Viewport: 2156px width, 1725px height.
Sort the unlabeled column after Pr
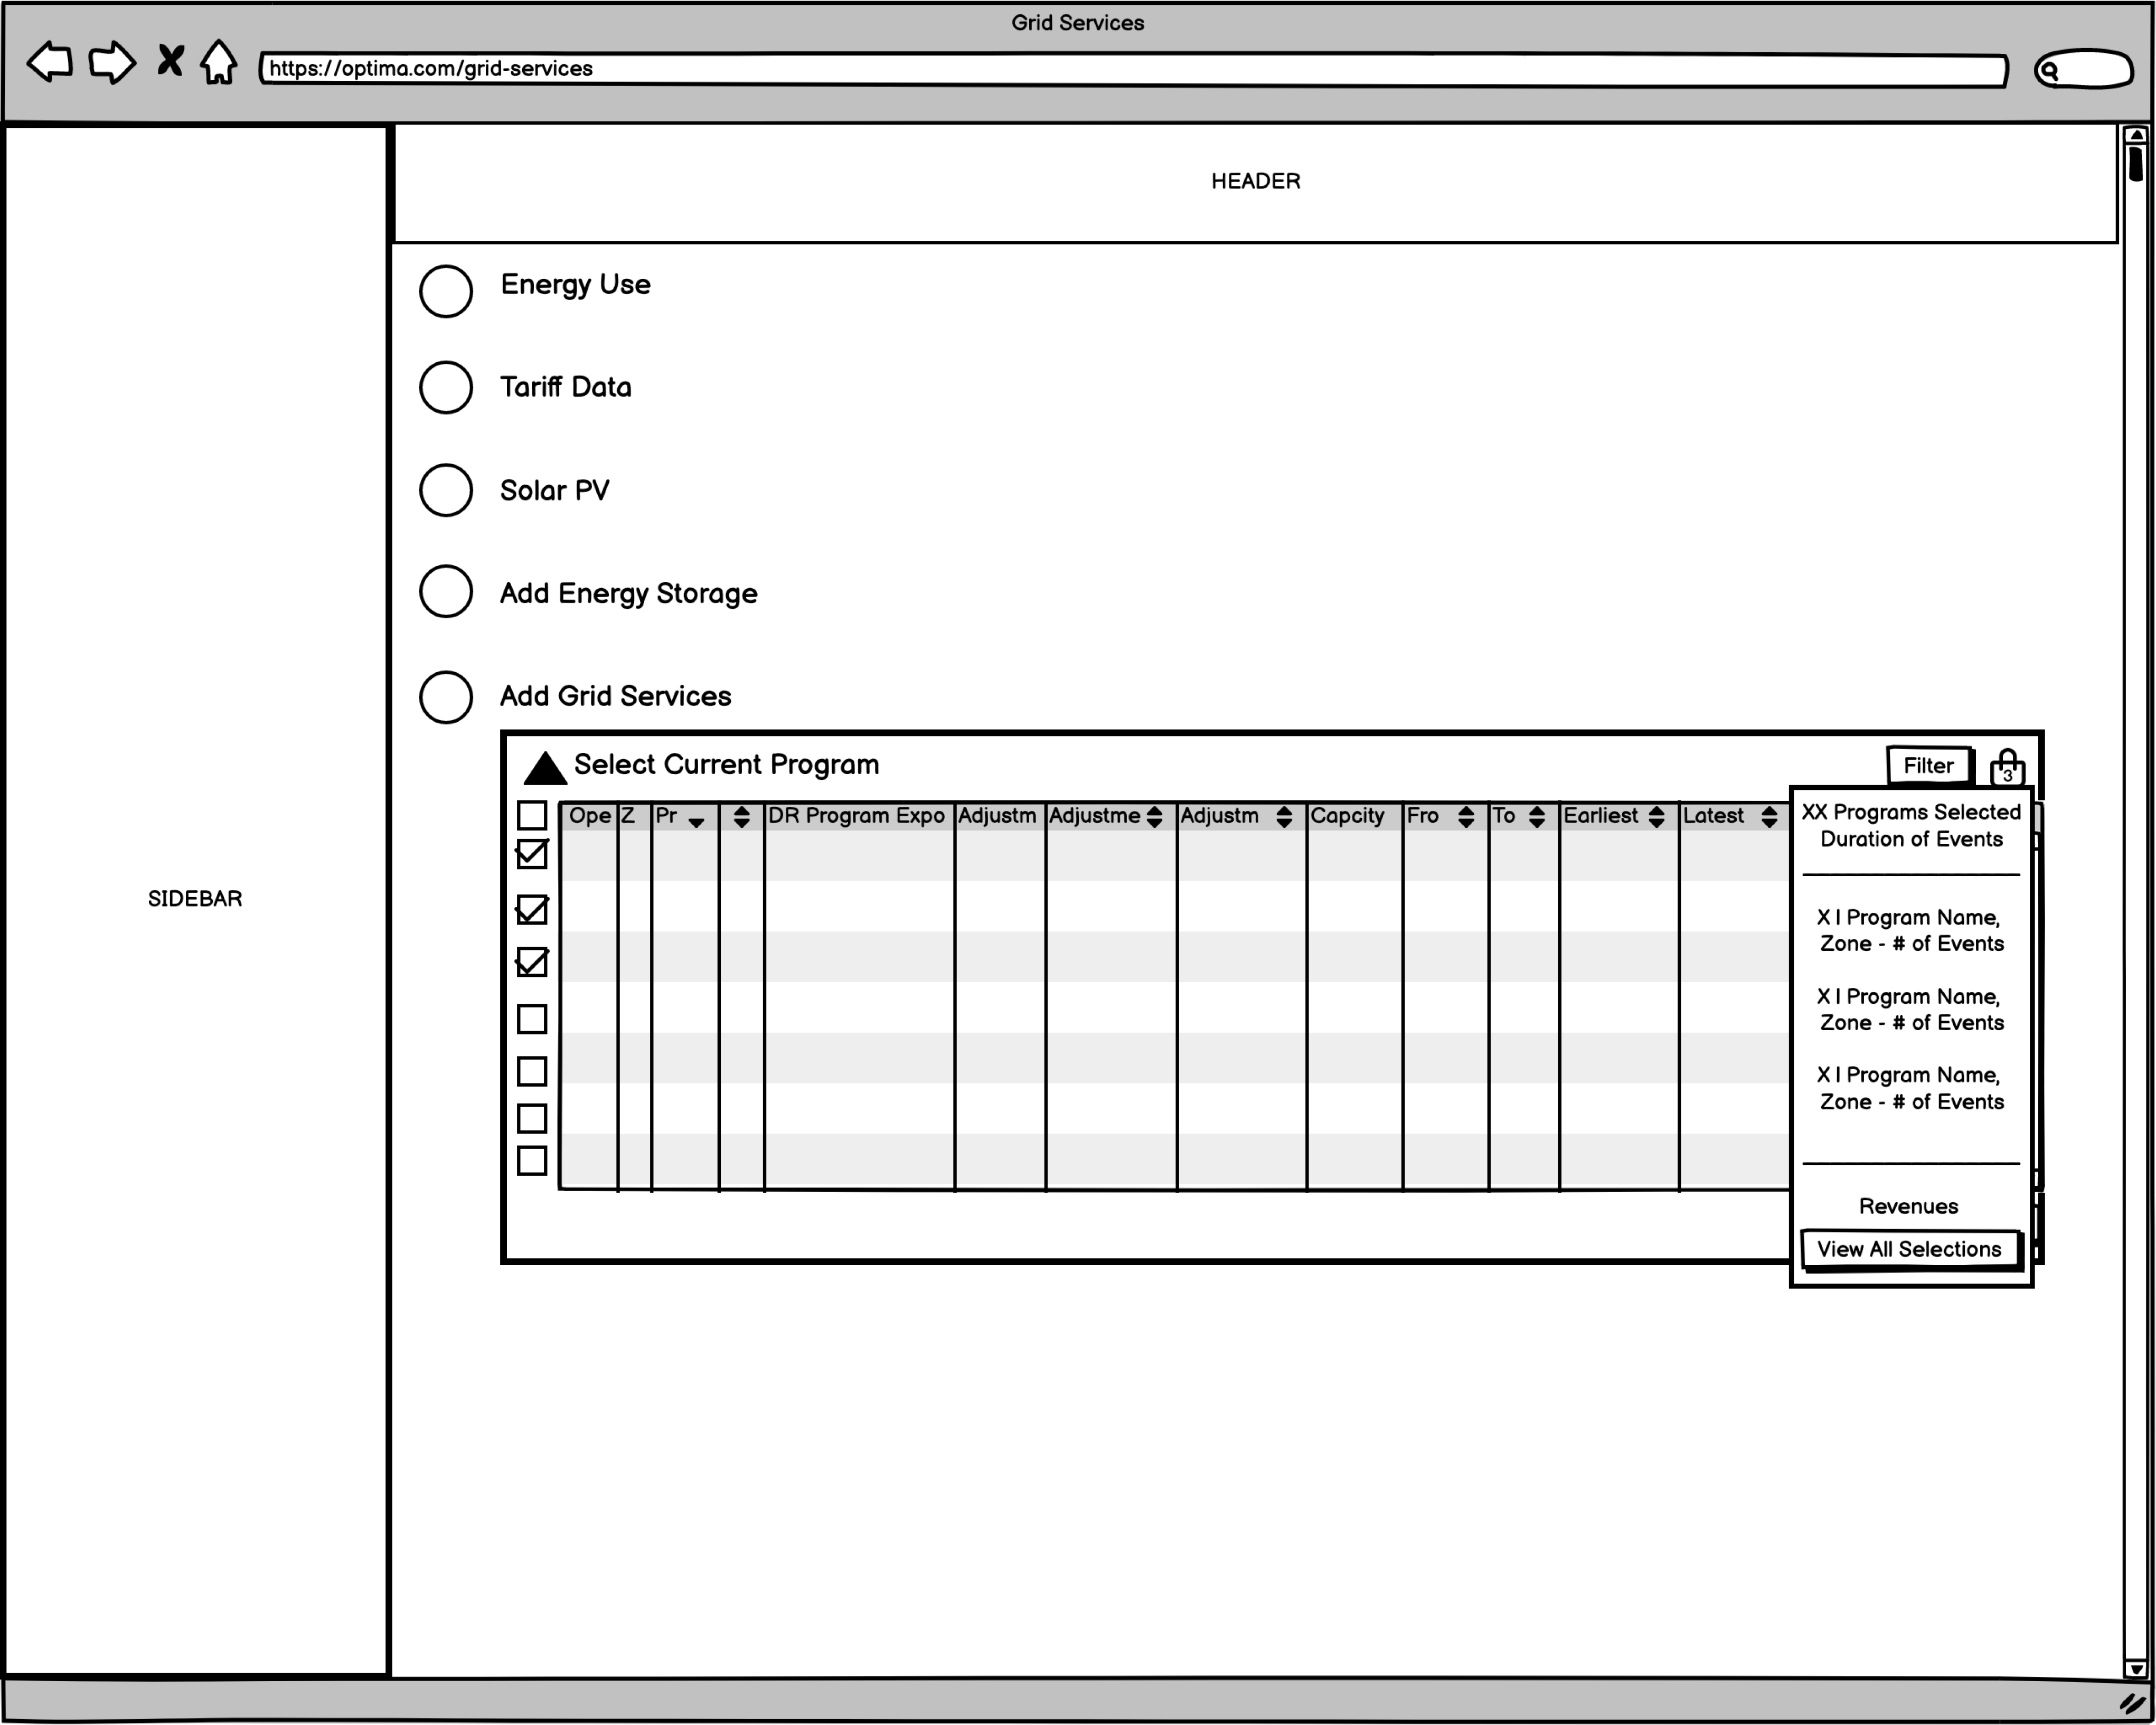pos(741,817)
